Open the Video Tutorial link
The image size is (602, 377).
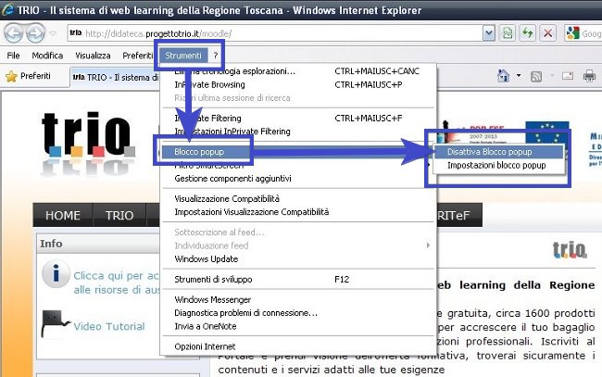(x=109, y=327)
